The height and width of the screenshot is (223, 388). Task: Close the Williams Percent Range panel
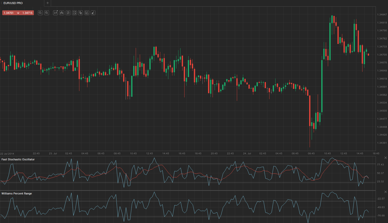(x=385, y=192)
